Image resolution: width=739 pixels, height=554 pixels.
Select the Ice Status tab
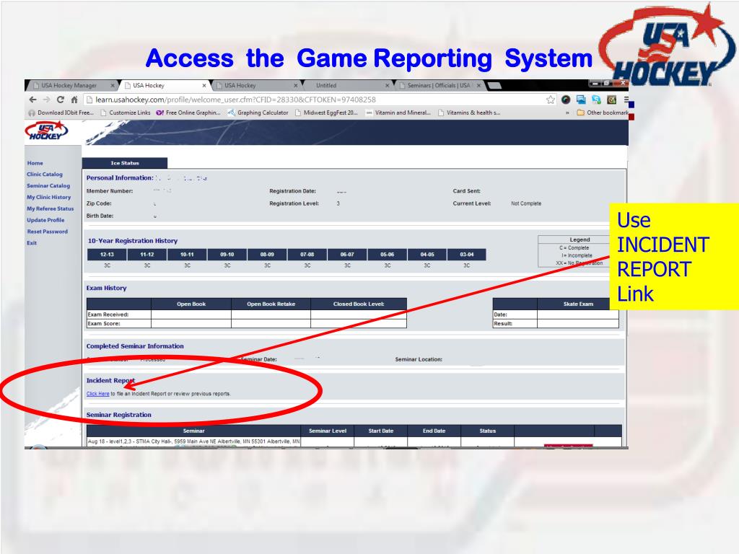pos(125,163)
